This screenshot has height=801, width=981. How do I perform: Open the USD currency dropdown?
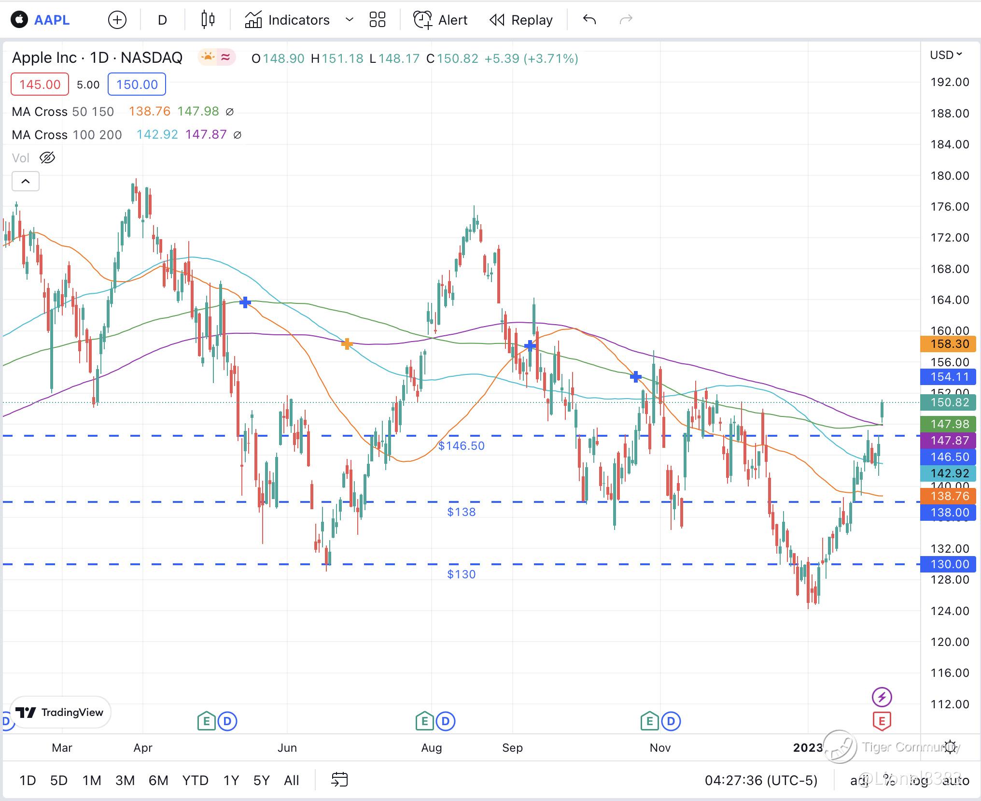(946, 55)
